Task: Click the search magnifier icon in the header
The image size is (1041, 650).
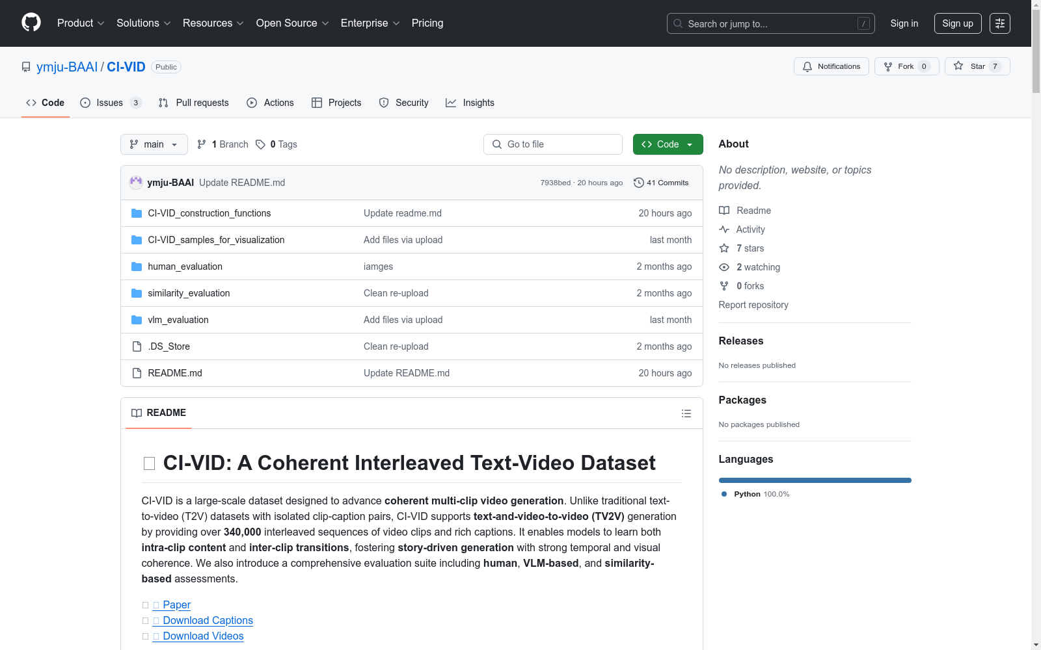Action: pos(678,23)
